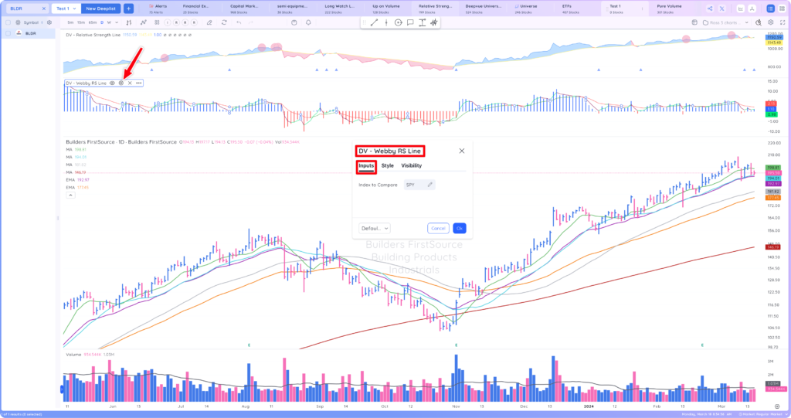Switch to the Inputs tab

(x=366, y=165)
